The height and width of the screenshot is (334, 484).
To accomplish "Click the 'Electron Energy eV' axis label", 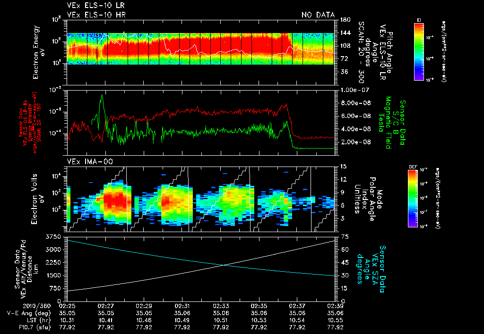I will 39,52.
